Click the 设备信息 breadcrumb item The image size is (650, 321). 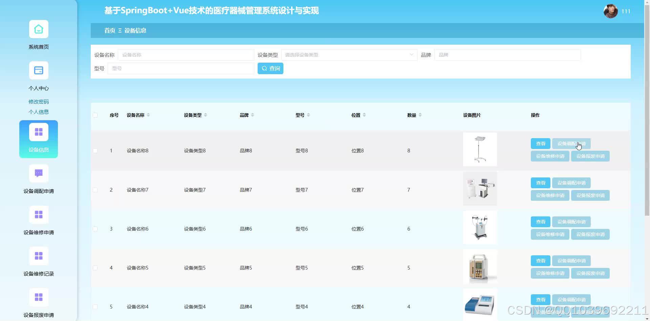135,30
